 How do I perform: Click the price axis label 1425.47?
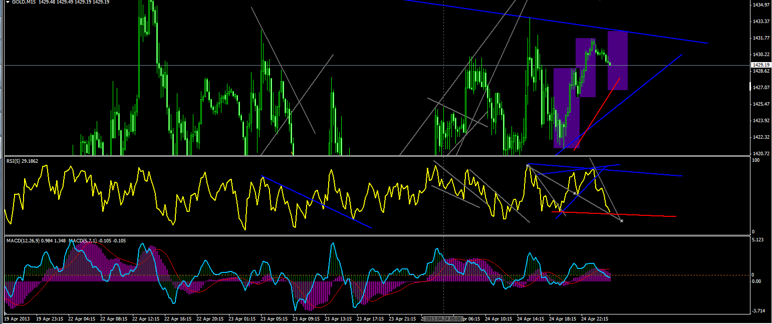[x=761, y=104]
